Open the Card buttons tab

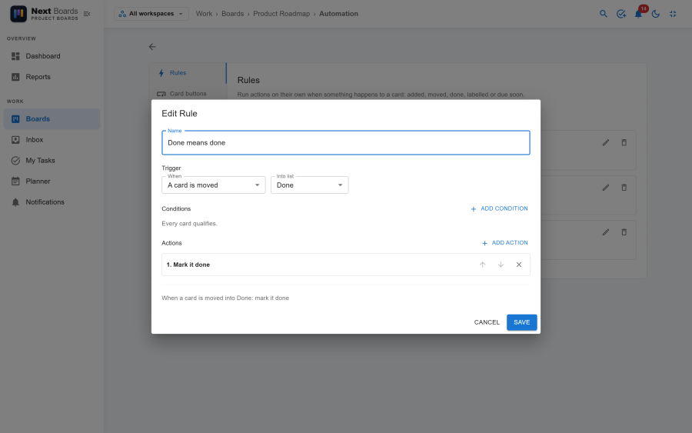(188, 94)
